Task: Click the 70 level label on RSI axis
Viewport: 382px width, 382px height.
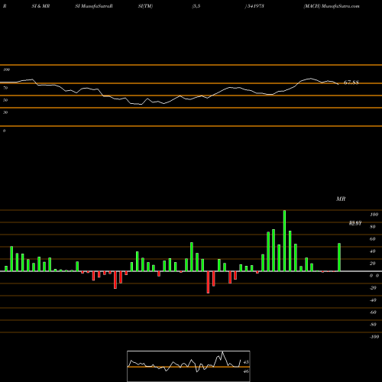Action: pyautogui.click(x=5, y=88)
